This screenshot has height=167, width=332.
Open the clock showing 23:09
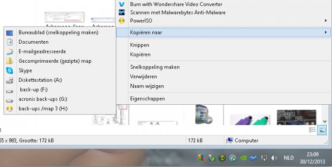(313, 158)
